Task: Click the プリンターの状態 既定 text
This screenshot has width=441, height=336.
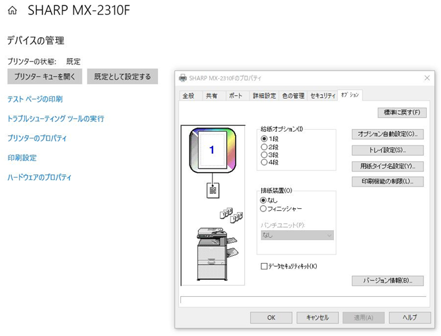Action: coord(44,61)
